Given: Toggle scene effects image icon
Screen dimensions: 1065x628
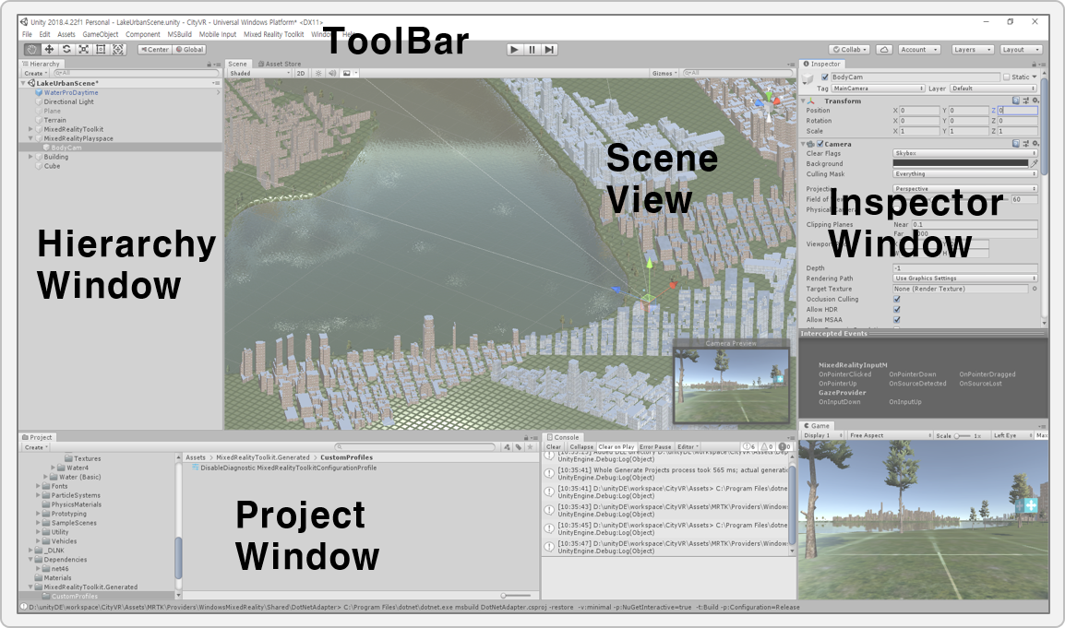Looking at the screenshot, I should click(x=347, y=74).
